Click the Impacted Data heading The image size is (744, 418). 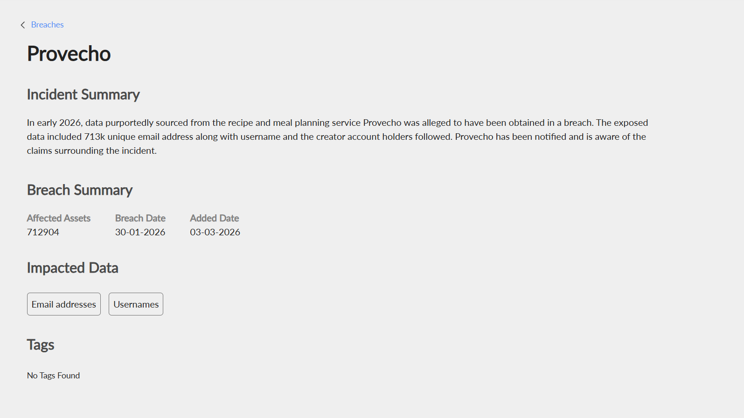click(72, 268)
